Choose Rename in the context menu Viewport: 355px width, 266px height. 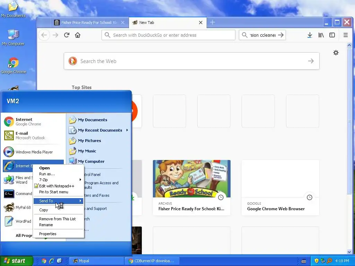58,225
